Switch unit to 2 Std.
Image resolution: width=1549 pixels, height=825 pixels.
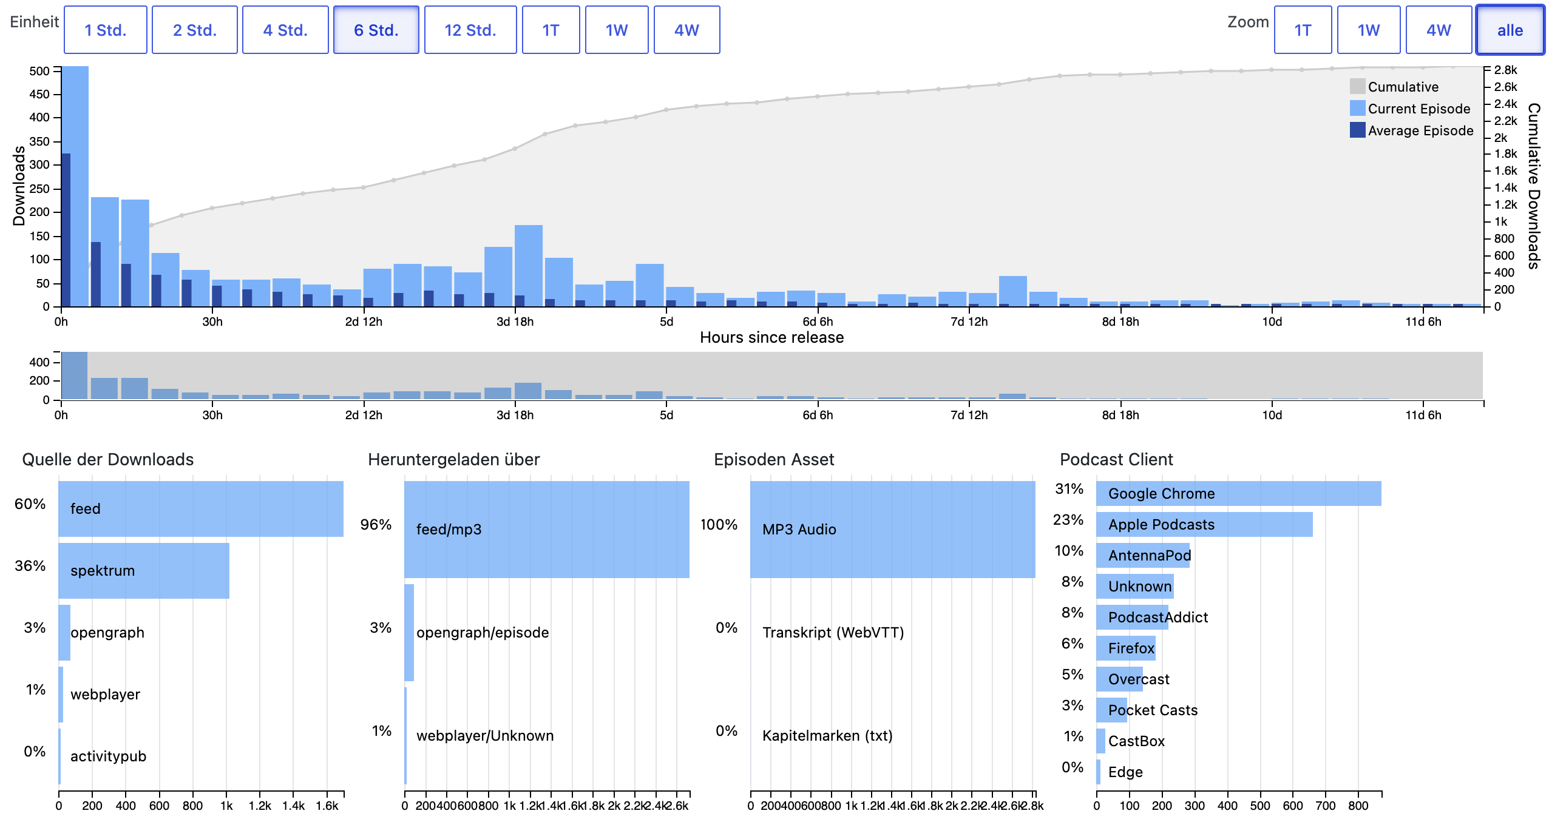coord(195,30)
